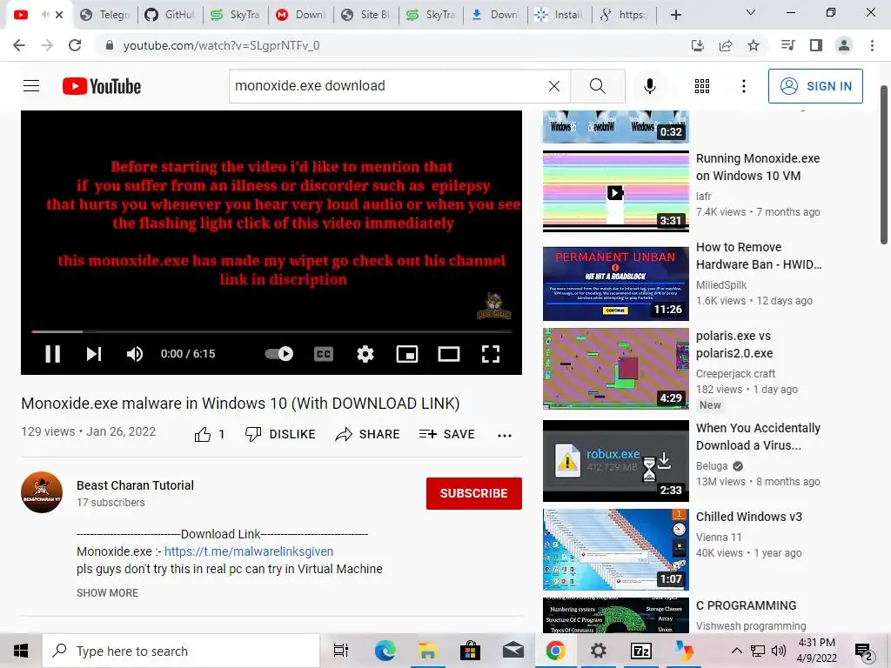891x668 pixels.
Task: Toggle closed captions on video
Action: (x=324, y=354)
